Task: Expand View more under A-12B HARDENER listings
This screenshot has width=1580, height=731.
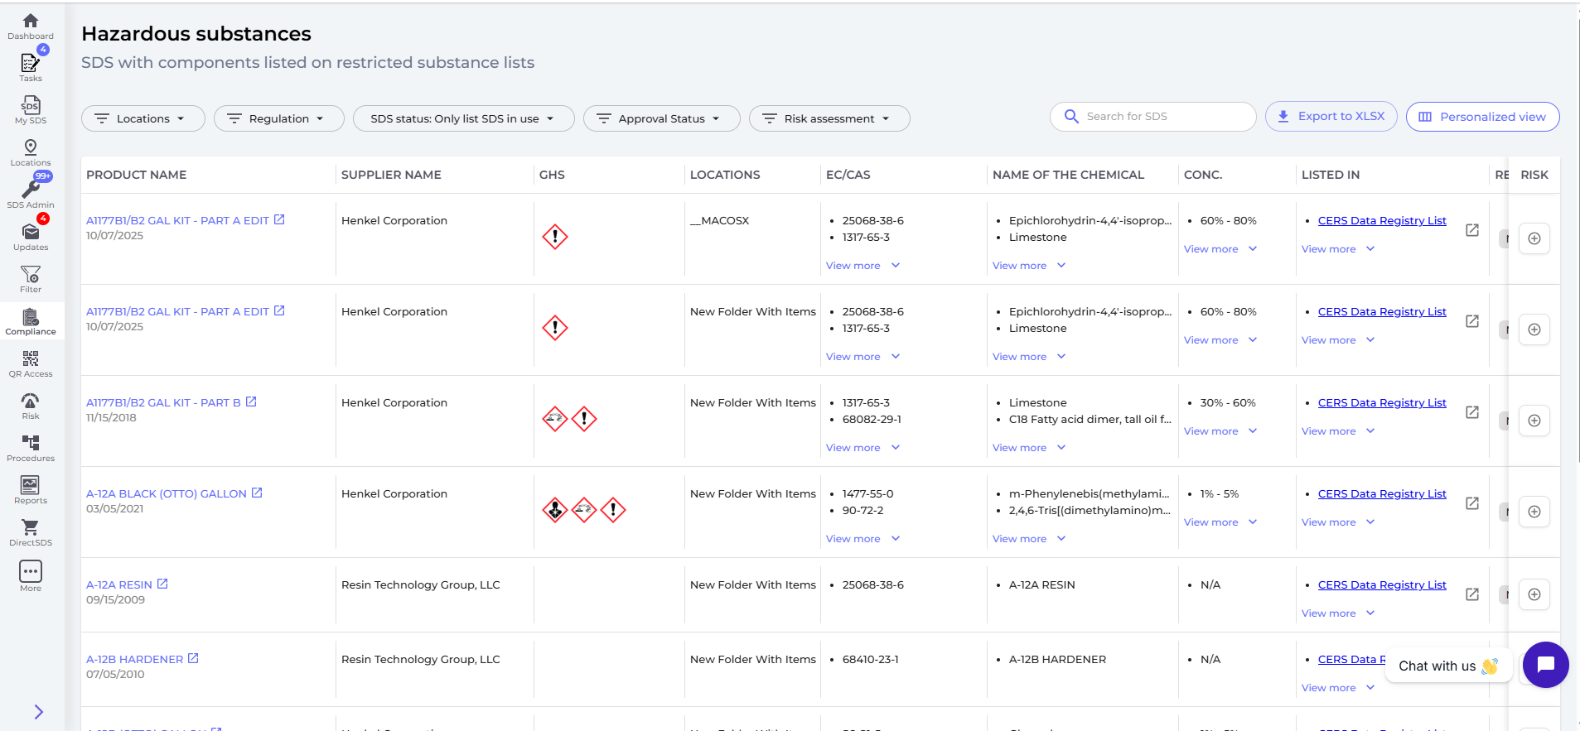Action: point(1337,688)
